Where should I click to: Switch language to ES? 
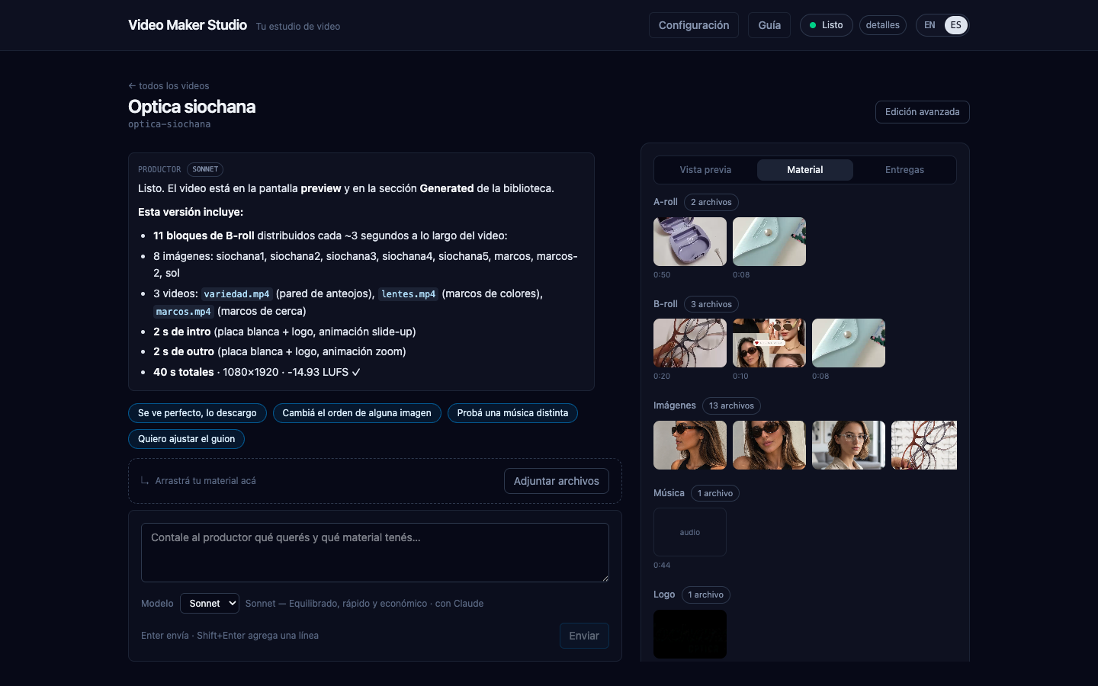click(955, 25)
